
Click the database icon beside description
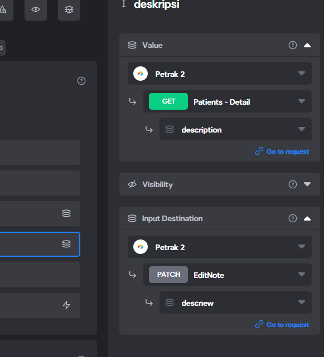pos(170,129)
